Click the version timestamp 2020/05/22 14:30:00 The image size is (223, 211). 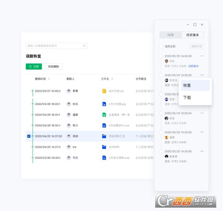point(178,132)
